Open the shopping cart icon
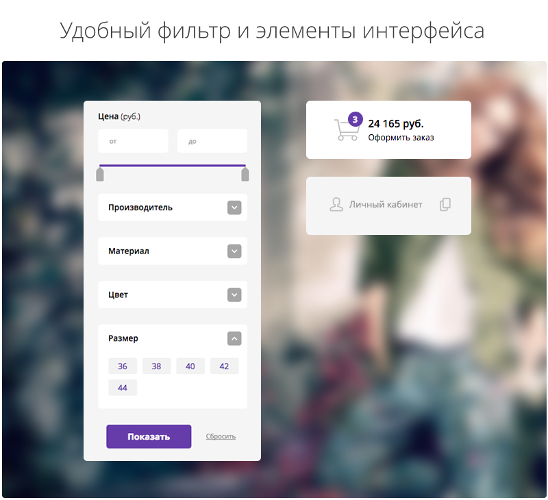The height and width of the screenshot is (500, 548). pos(347,129)
